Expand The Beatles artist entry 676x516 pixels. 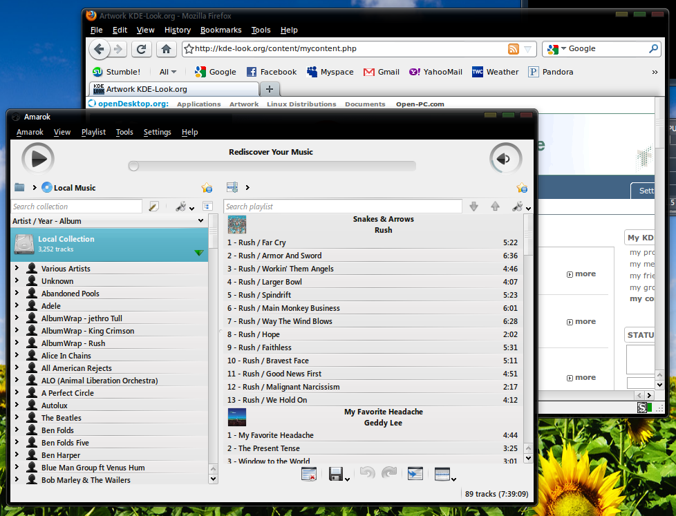17,417
